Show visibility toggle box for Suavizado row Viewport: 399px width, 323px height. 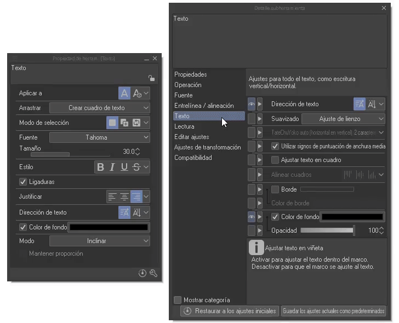(x=252, y=119)
